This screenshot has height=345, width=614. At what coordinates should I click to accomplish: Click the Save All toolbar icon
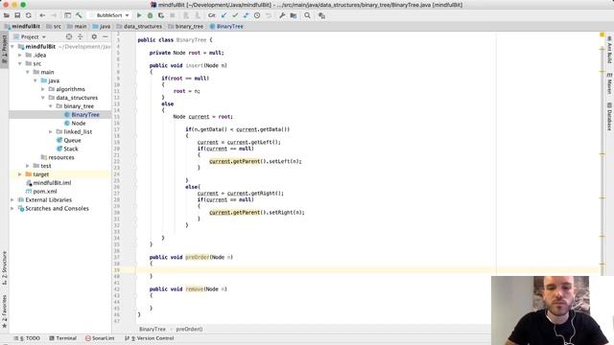[17, 15]
